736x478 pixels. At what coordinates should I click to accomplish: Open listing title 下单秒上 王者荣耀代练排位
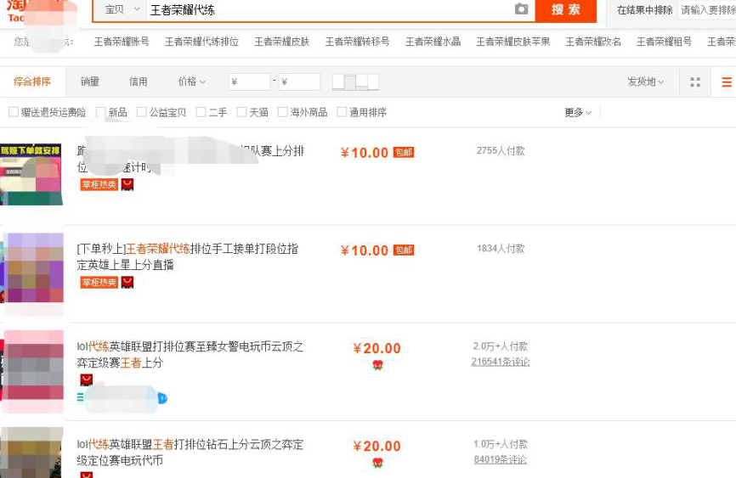click(x=187, y=256)
